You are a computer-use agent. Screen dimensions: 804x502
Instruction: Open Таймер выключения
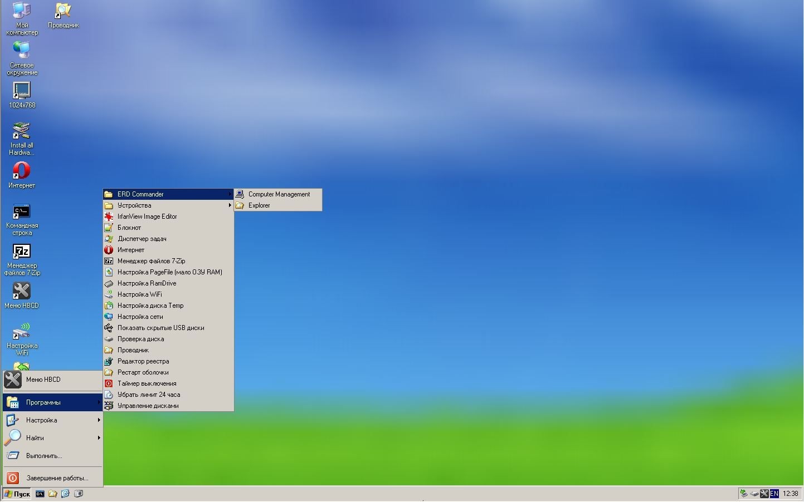click(168, 383)
